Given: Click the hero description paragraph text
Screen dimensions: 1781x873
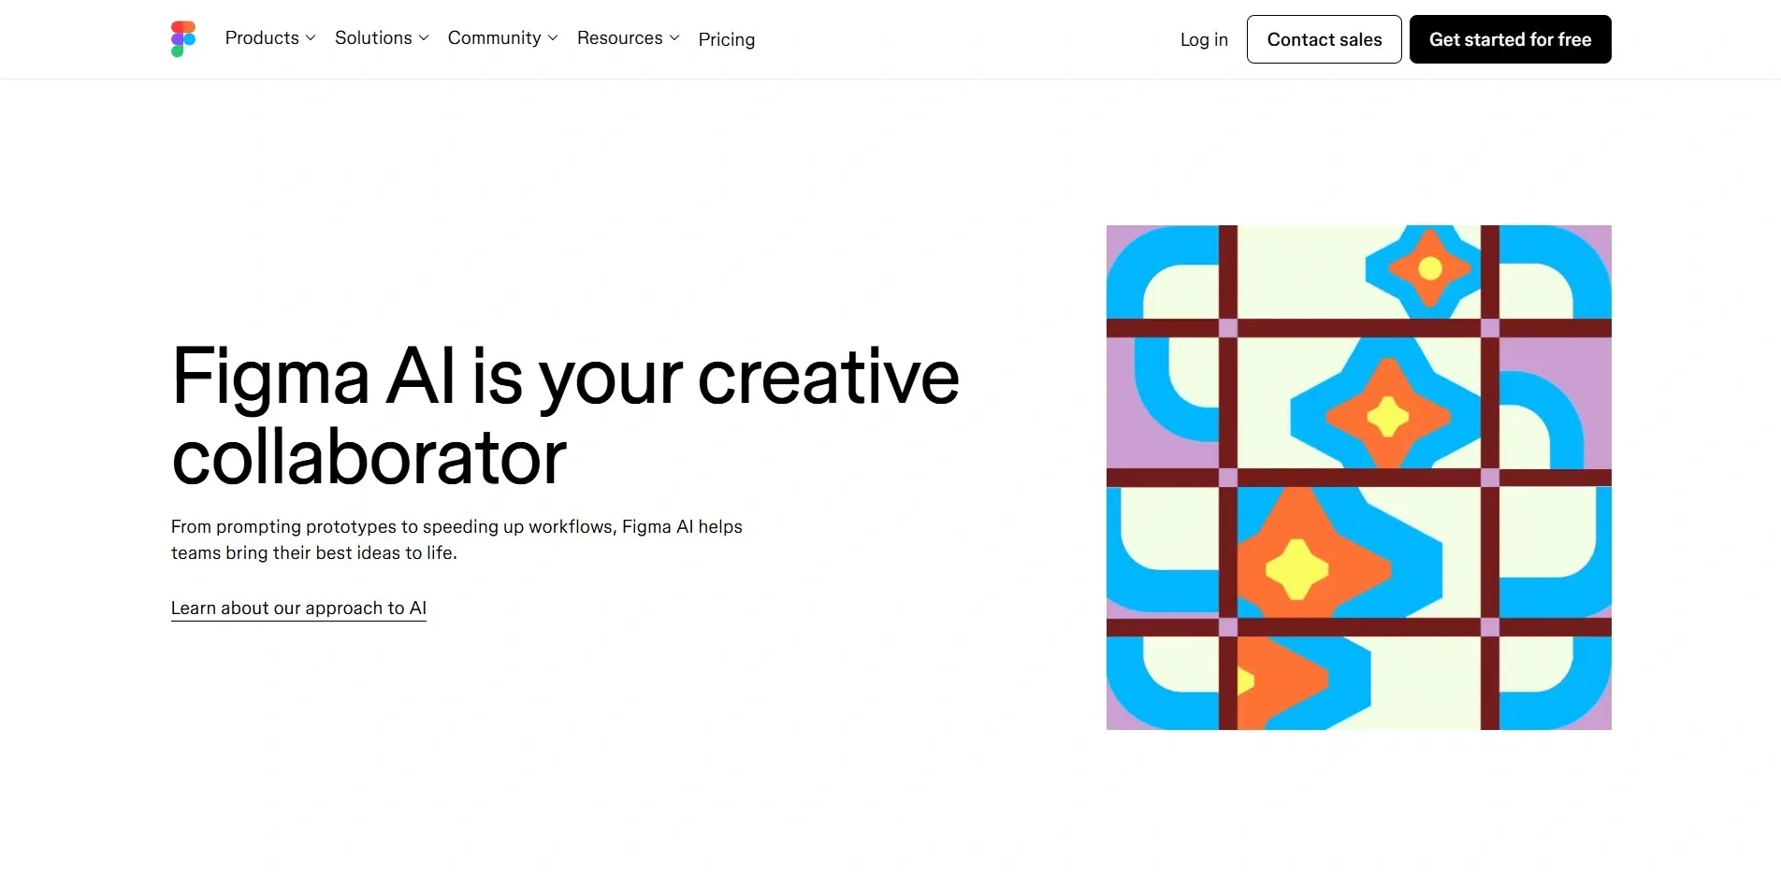Looking at the screenshot, I should click(456, 539).
